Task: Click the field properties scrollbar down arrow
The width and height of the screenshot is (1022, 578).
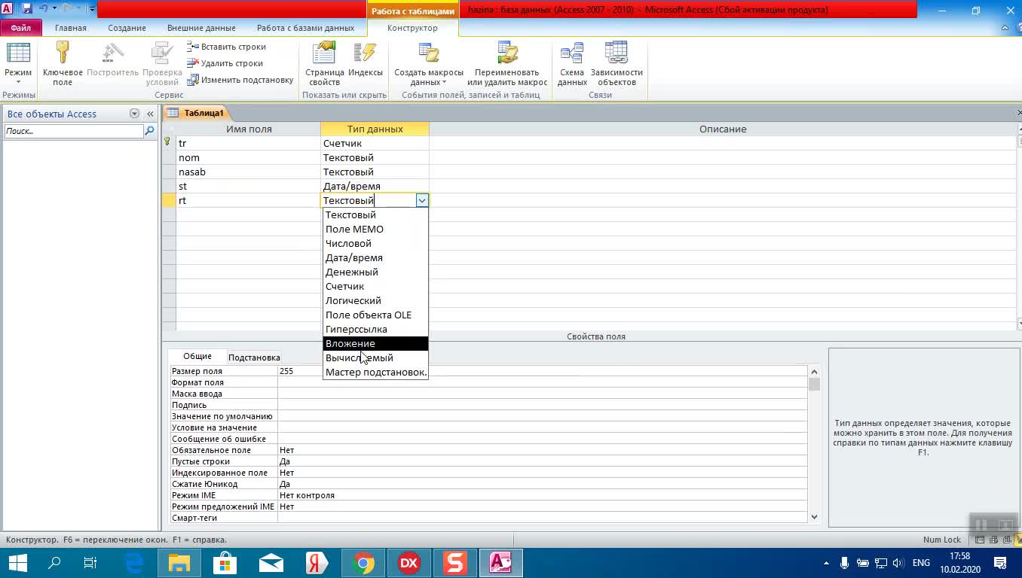Action: click(x=814, y=517)
